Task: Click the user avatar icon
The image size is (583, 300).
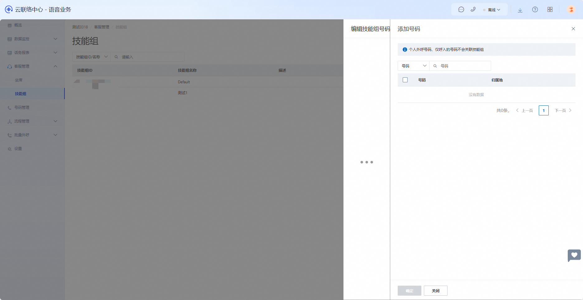Action: tap(571, 10)
